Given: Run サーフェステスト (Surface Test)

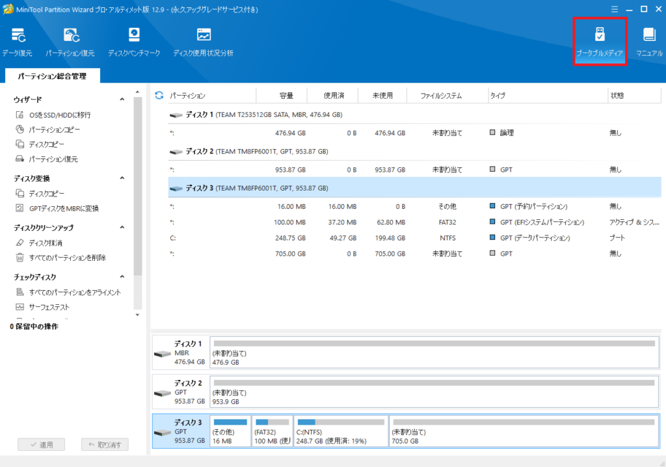Looking at the screenshot, I should (x=49, y=307).
